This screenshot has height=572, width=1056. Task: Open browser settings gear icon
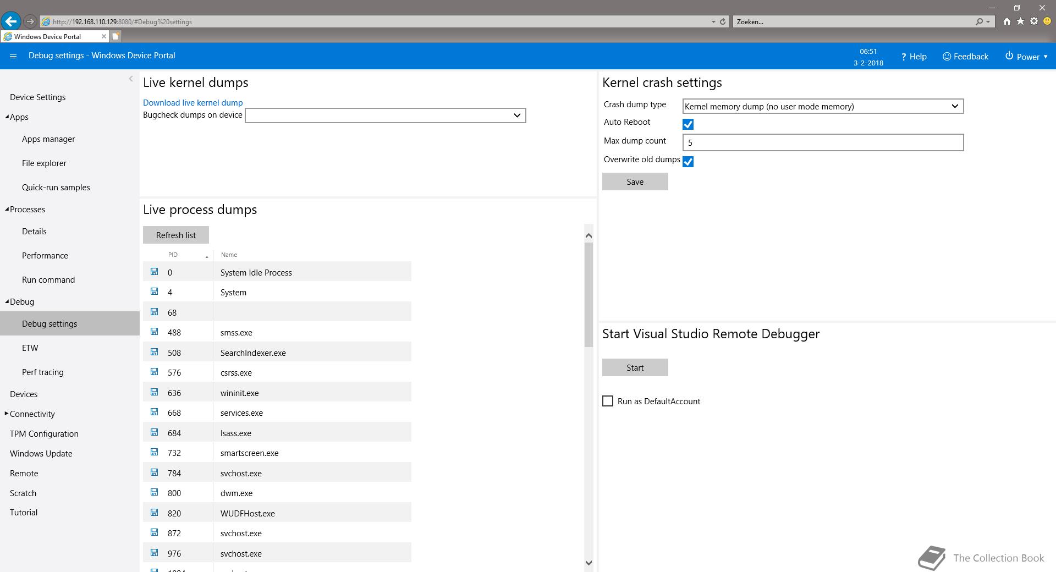pyautogui.click(x=1034, y=21)
